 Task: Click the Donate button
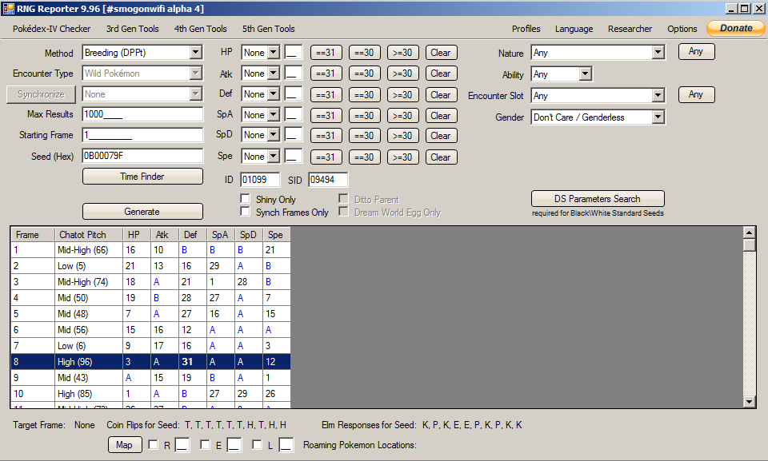point(736,29)
